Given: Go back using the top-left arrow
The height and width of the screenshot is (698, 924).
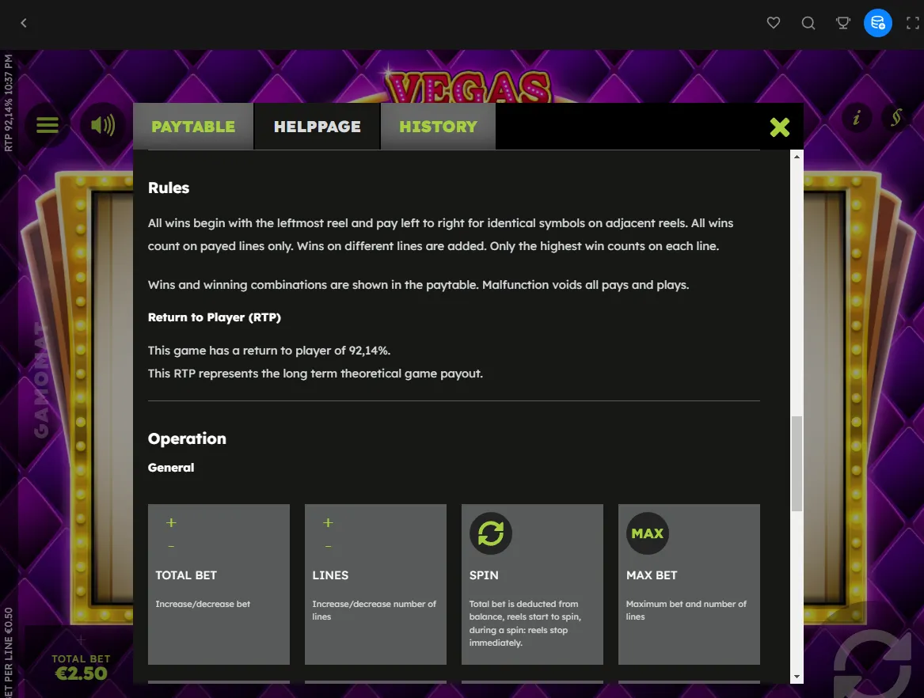Looking at the screenshot, I should tap(24, 23).
